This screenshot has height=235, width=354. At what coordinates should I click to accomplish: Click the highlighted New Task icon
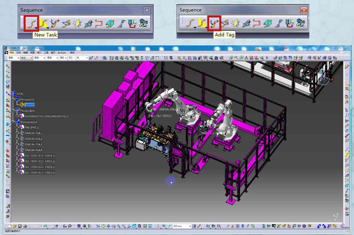click(32, 23)
